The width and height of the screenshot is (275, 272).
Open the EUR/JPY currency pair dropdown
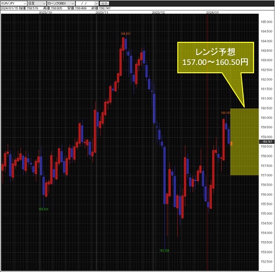pos(14,3)
